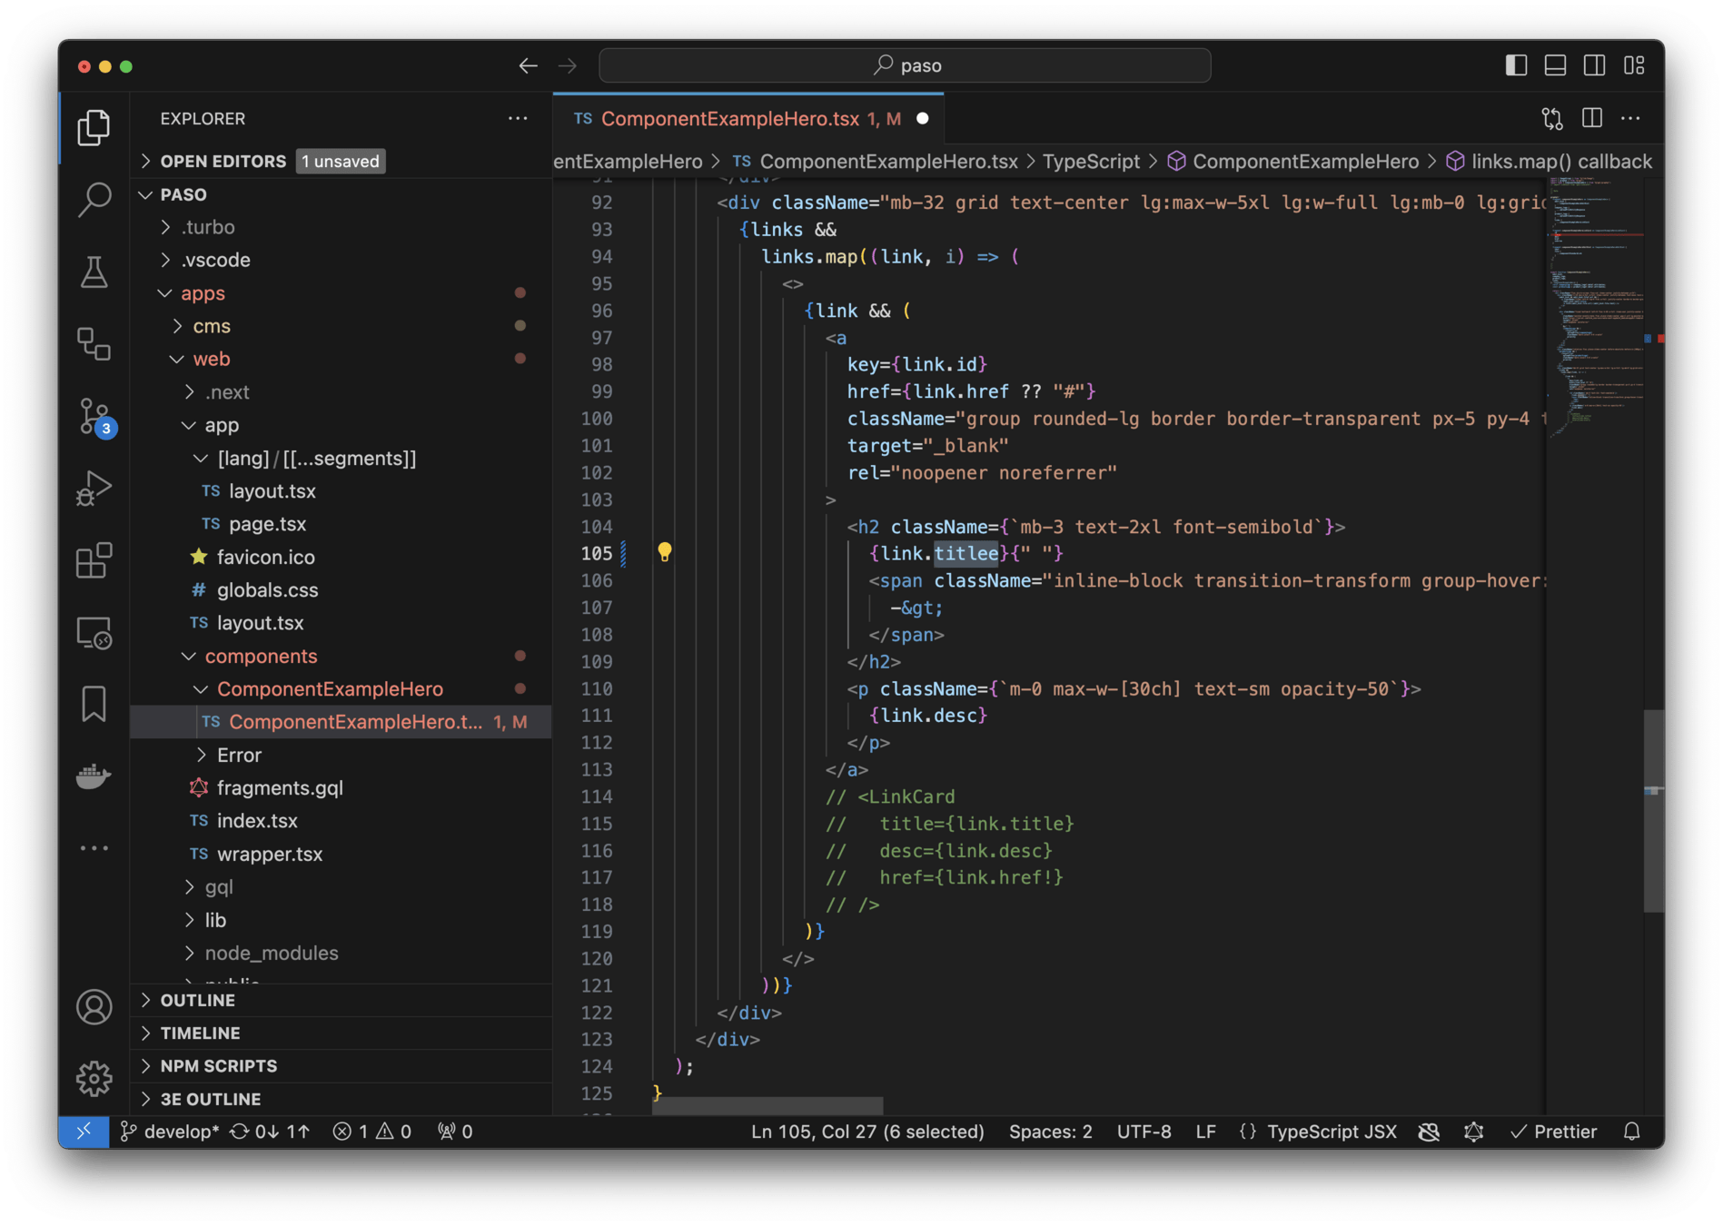Select the ComponentExampleHero.tsx editor tab

point(729,119)
